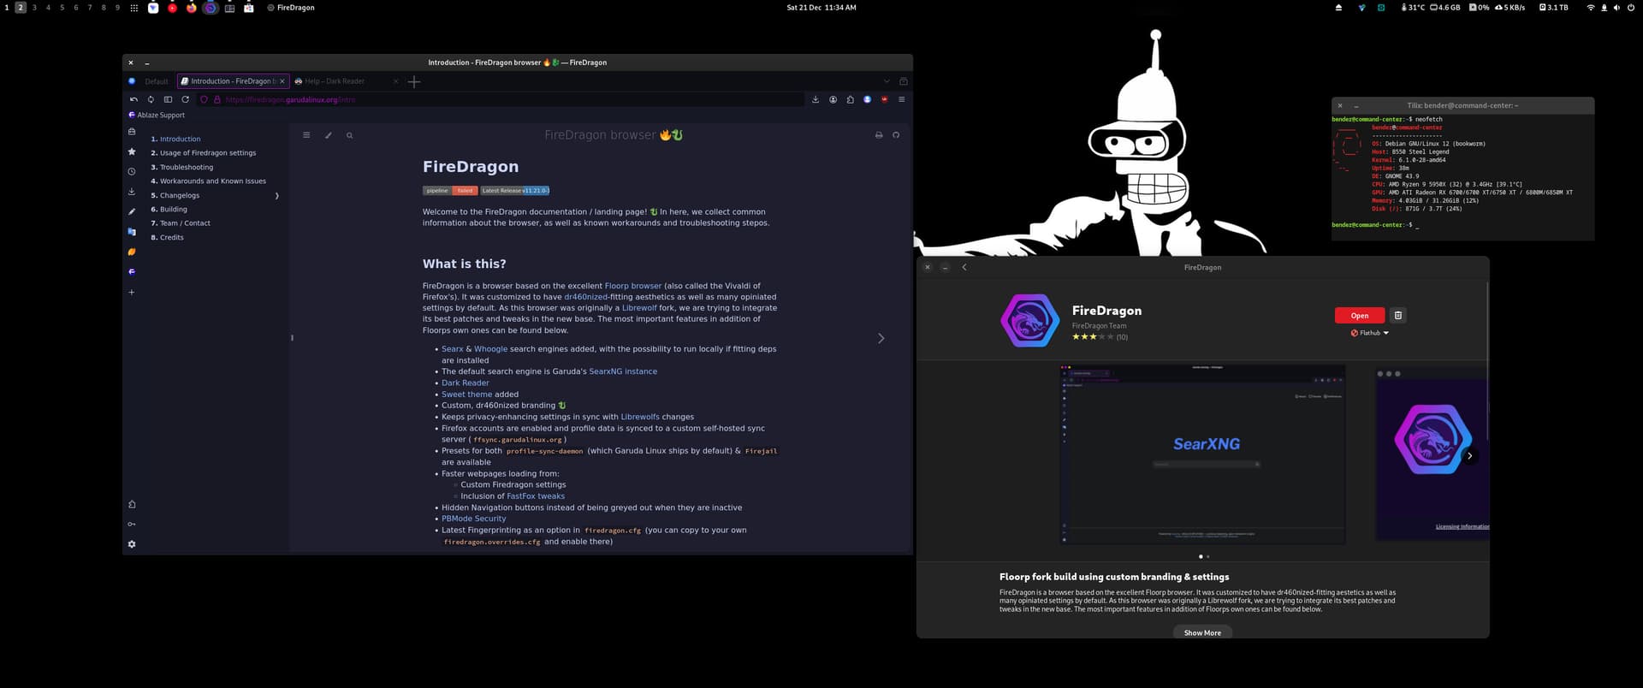Screen dimensions: 1643x688
Task: Launch Firefox from the top bar dock
Action: pos(191,8)
